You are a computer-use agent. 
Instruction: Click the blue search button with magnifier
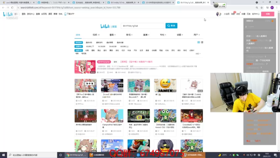pos(171,26)
